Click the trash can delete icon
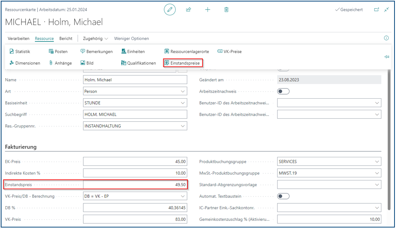 point(226,10)
